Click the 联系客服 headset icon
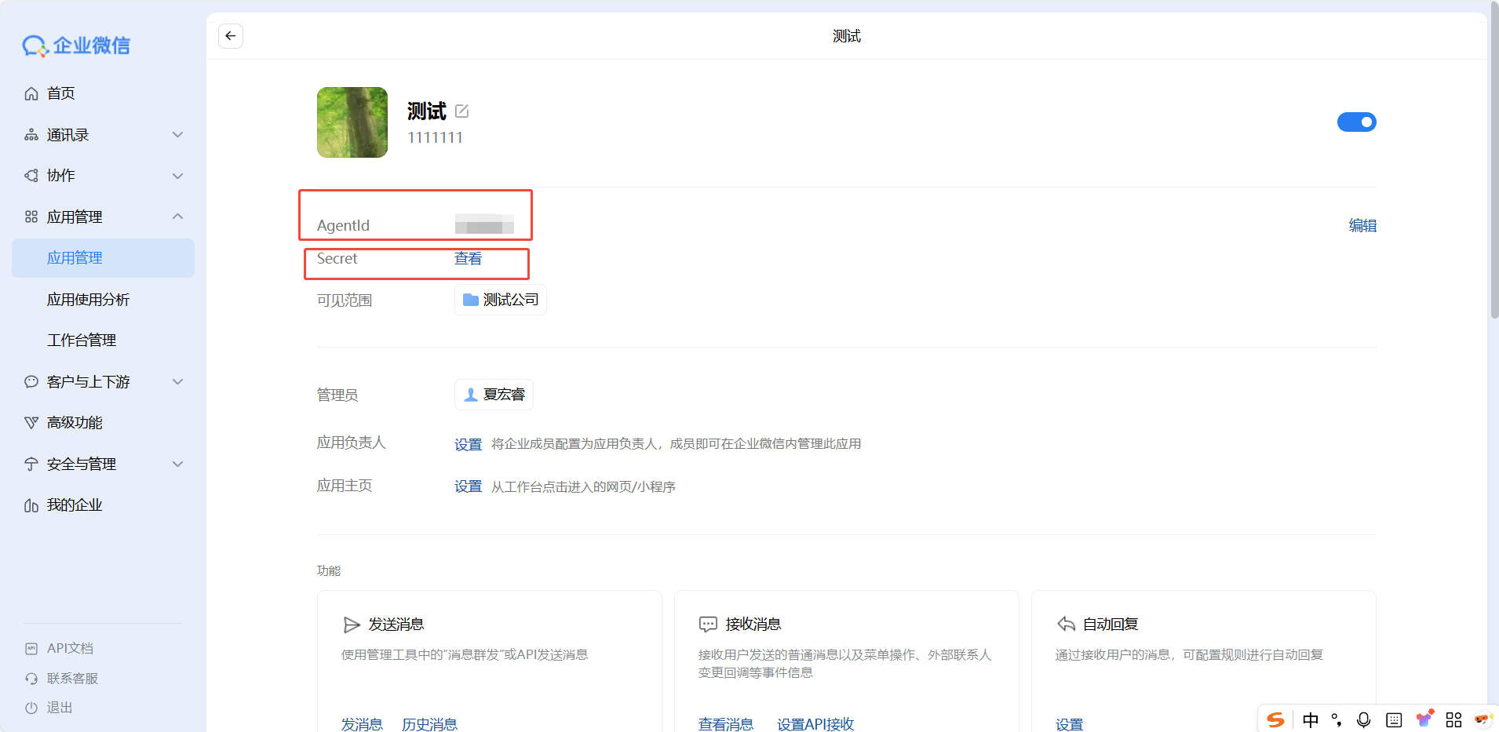 click(x=31, y=679)
